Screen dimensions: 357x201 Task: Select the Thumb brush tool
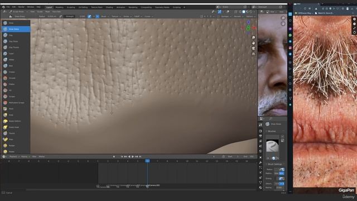[16, 133]
